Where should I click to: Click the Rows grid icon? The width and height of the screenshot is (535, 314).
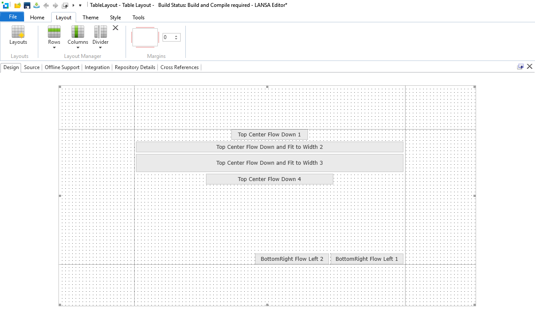tap(54, 32)
